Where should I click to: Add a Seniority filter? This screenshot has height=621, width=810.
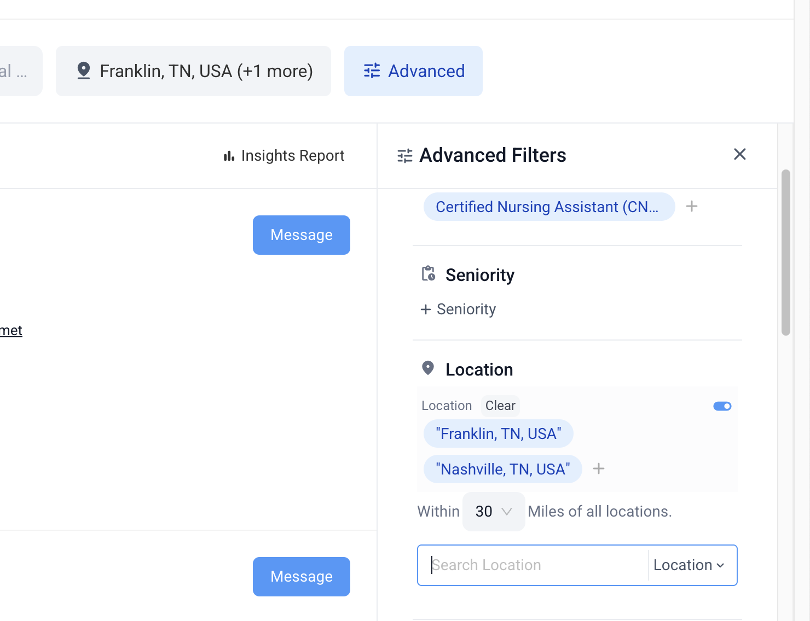[x=458, y=309]
